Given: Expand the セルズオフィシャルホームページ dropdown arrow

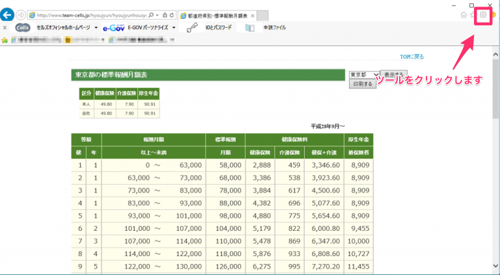Looking at the screenshot, I should 96,28.
